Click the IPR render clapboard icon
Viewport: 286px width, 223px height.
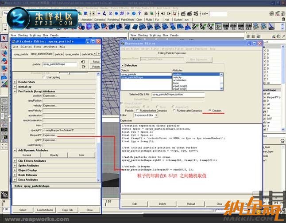(x=189, y=13)
